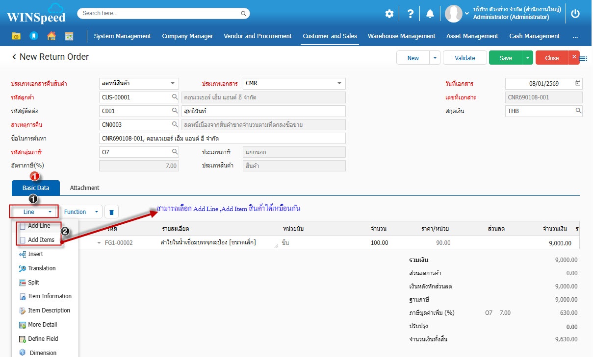Open the Function dropdown
Image resolution: width=593 pixels, height=357 pixels.
pos(81,212)
